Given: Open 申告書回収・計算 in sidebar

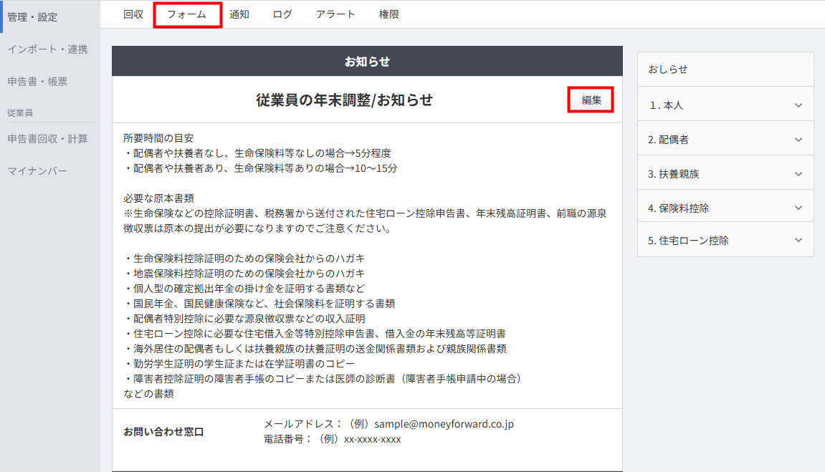Looking at the screenshot, I should click(x=47, y=139).
